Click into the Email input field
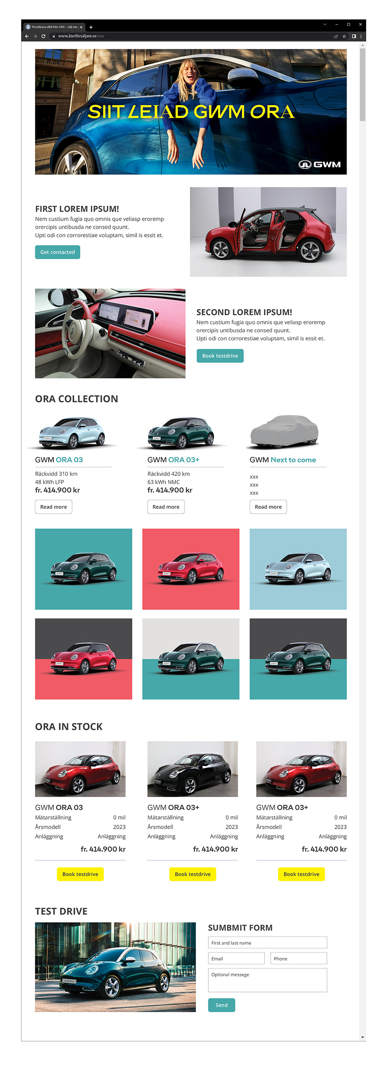This screenshot has width=388, height=1069. click(236, 958)
